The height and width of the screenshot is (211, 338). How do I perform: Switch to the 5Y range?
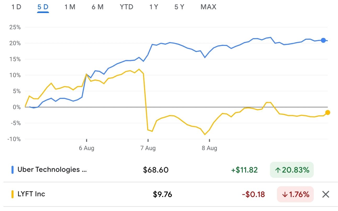[179, 7]
